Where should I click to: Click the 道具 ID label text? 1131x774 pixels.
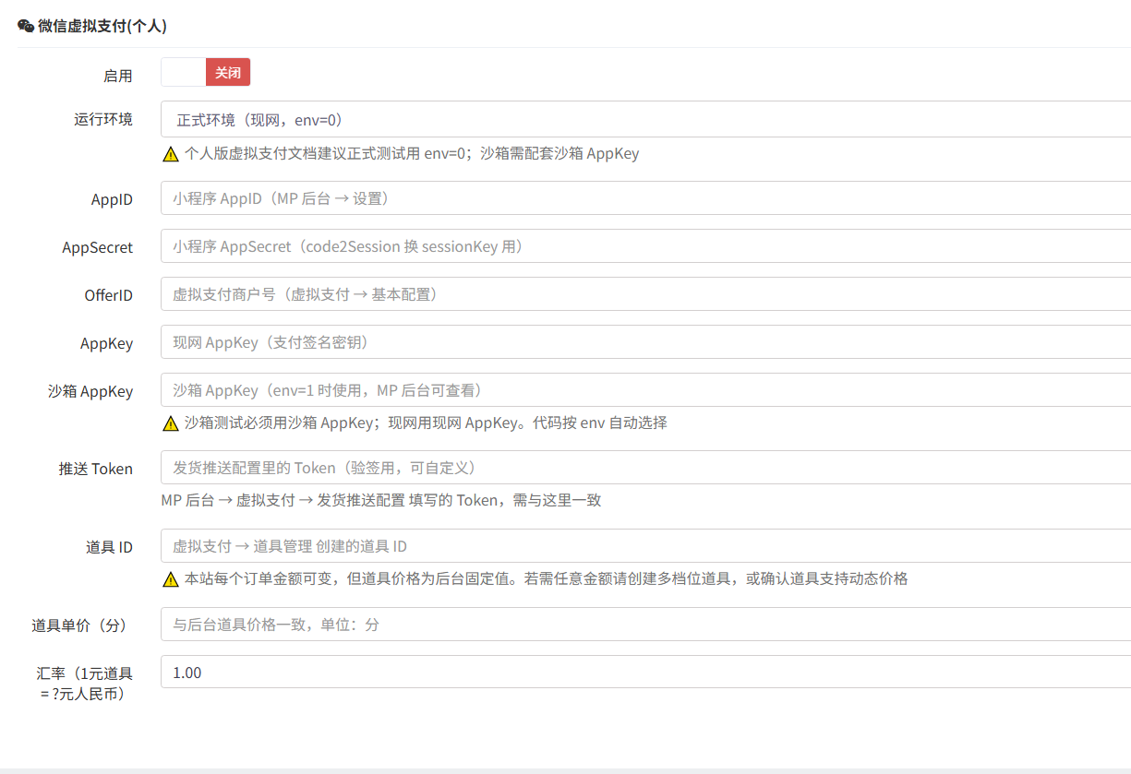[109, 547]
